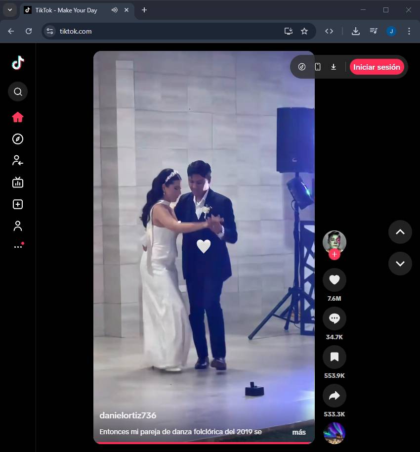Expand the caption with "más"

(298, 432)
